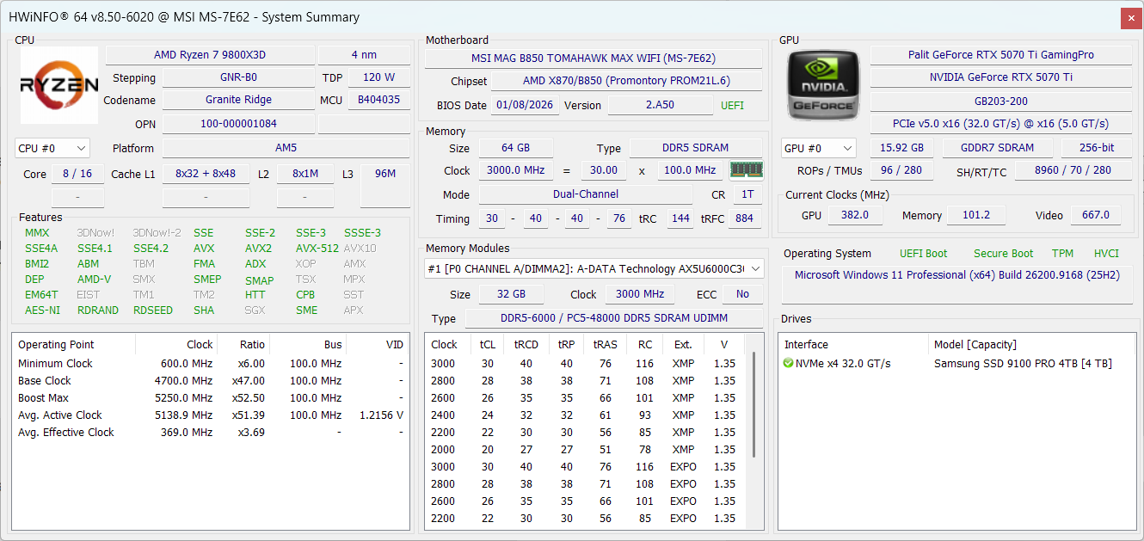Image resolution: width=1144 pixels, height=541 pixels.
Task: Click the AM5 platform value
Action: (286, 148)
